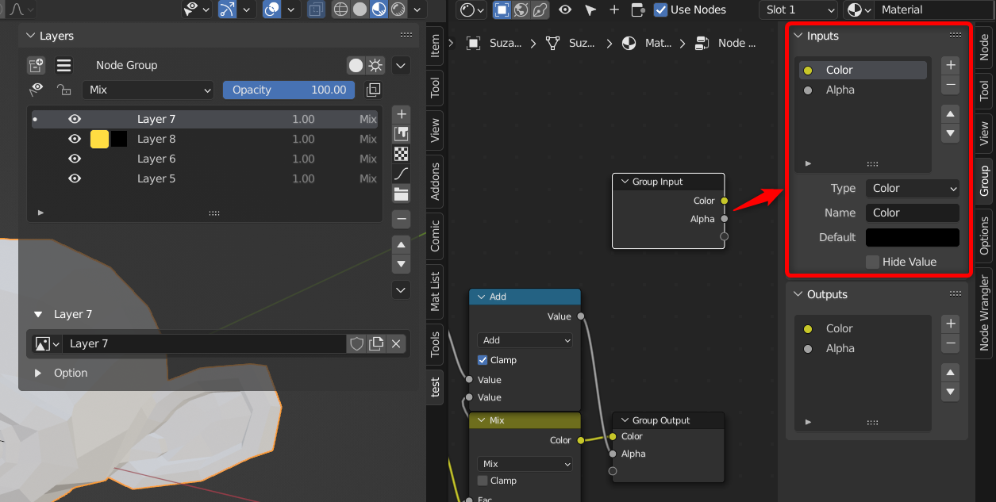Toggle viewport overlays button

click(x=272, y=10)
